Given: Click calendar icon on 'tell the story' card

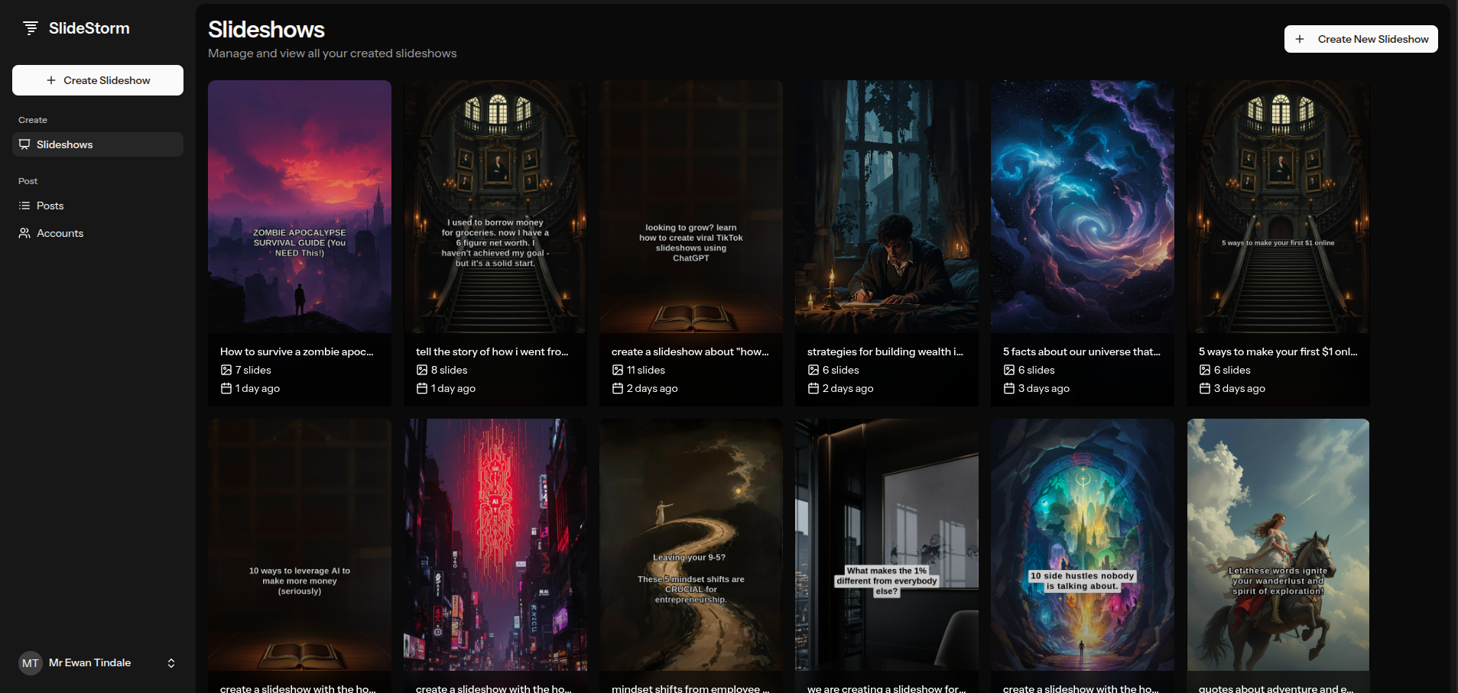Looking at the screenshot, I should [x=422, y=388].
